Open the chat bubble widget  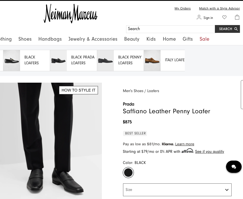(x=234, y=167)
